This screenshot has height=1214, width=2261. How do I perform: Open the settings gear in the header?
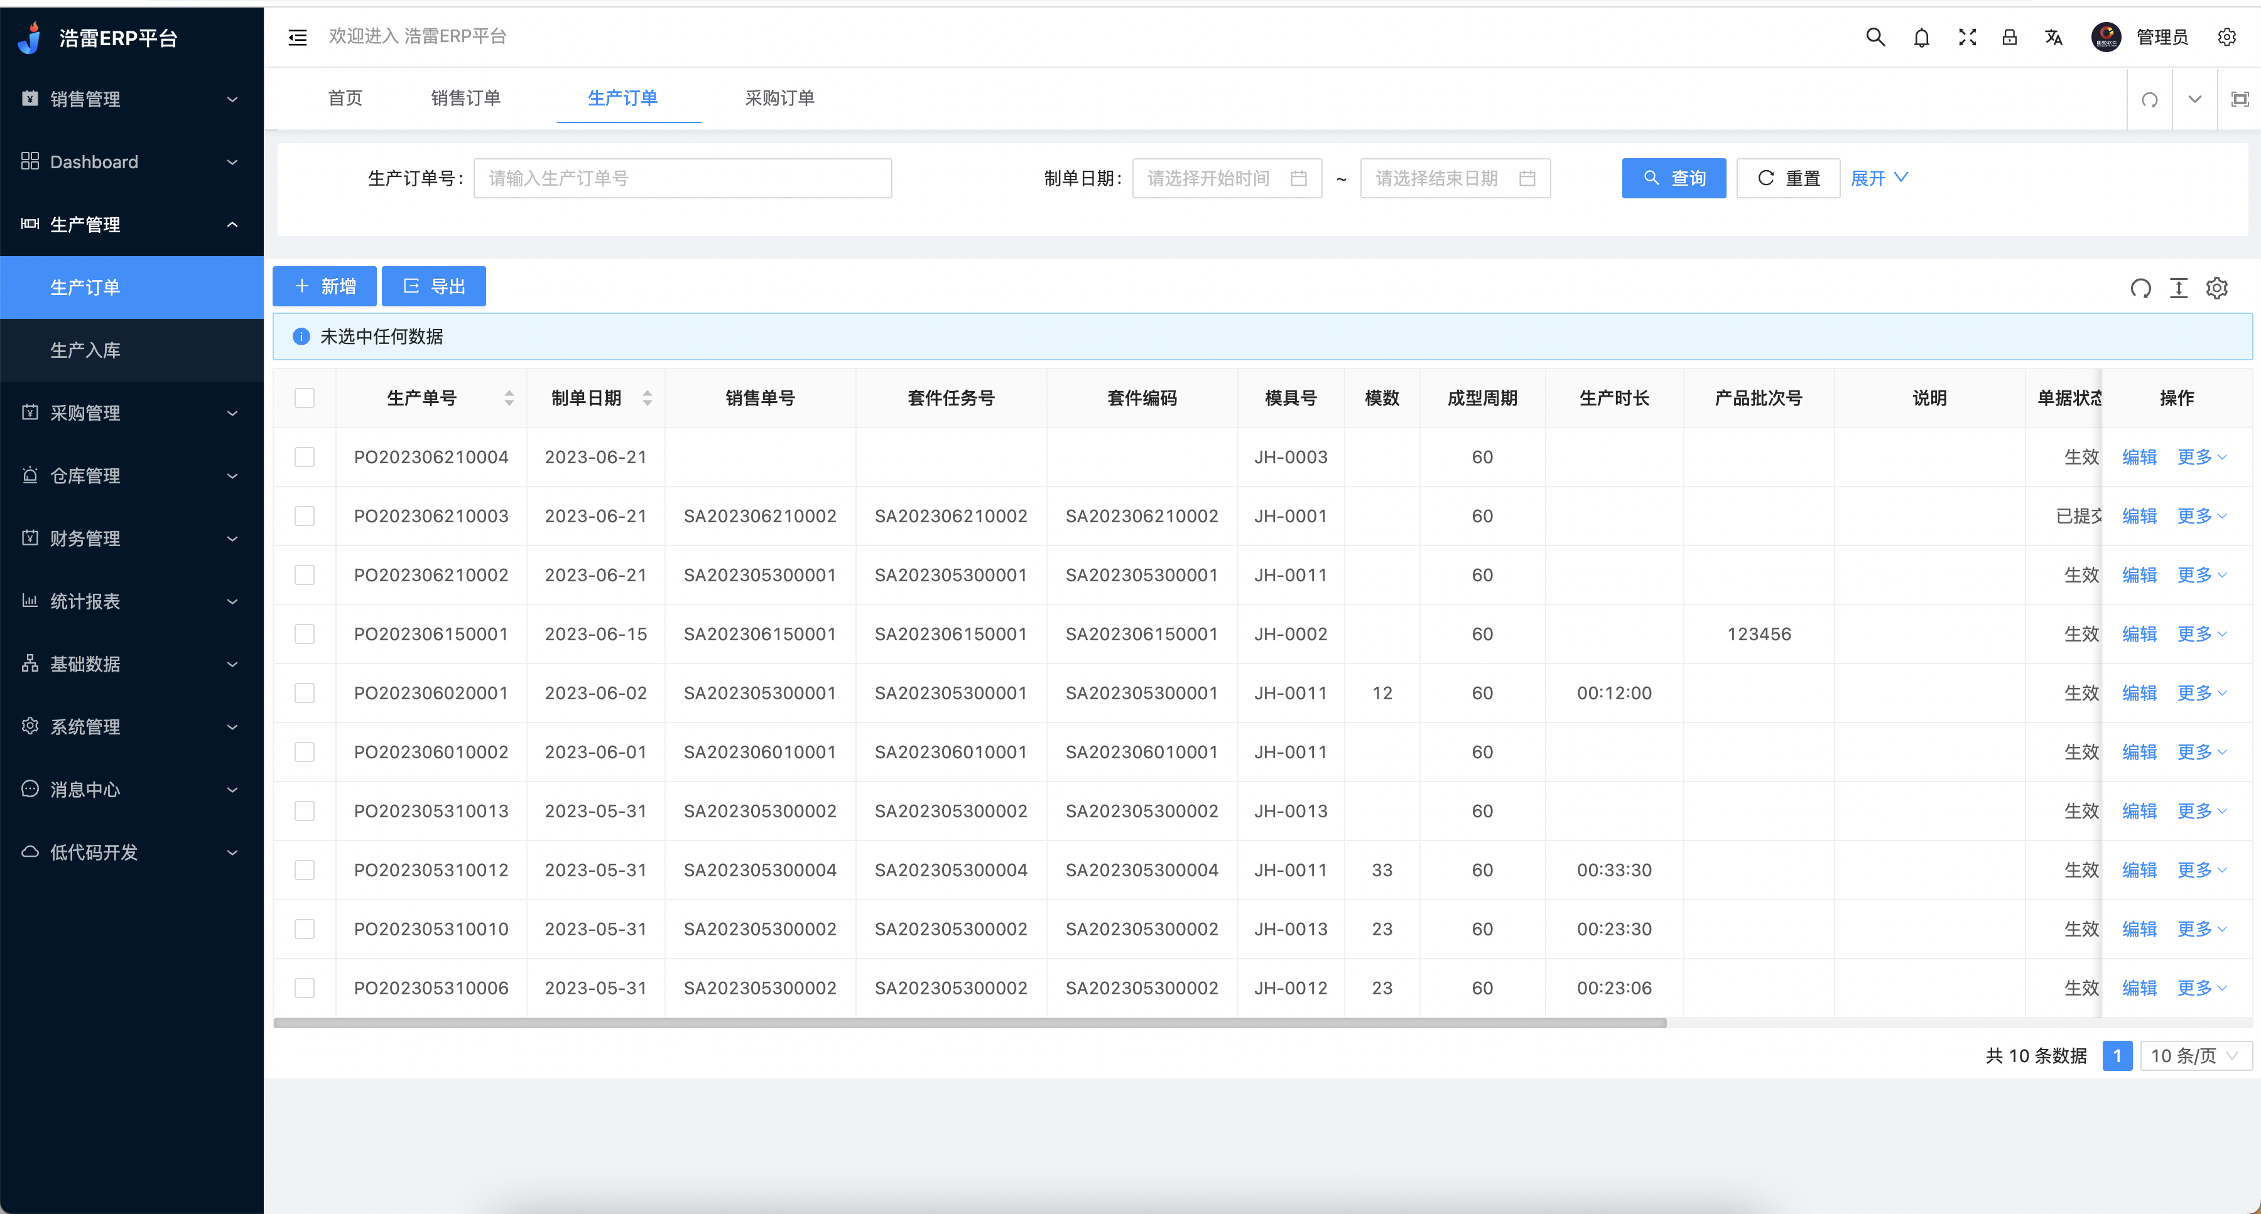pos(2226,37)
